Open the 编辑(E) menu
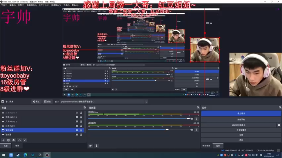Image resolution: width=282 pixels, height=158 pixels. pyautogui.click(x=12, y=5)
